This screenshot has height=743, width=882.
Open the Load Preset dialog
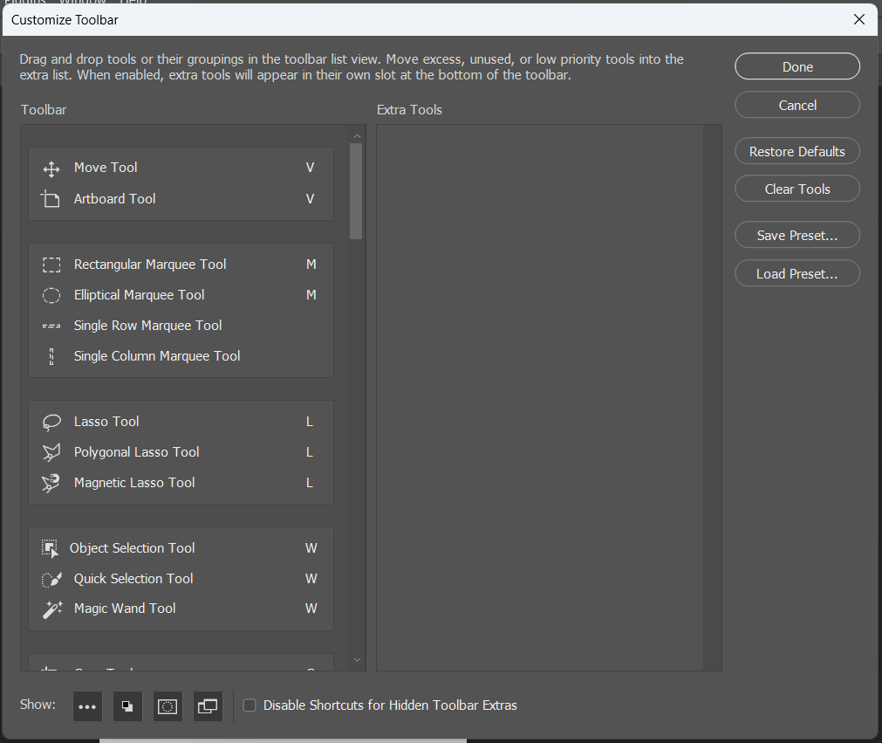[797, 273]
